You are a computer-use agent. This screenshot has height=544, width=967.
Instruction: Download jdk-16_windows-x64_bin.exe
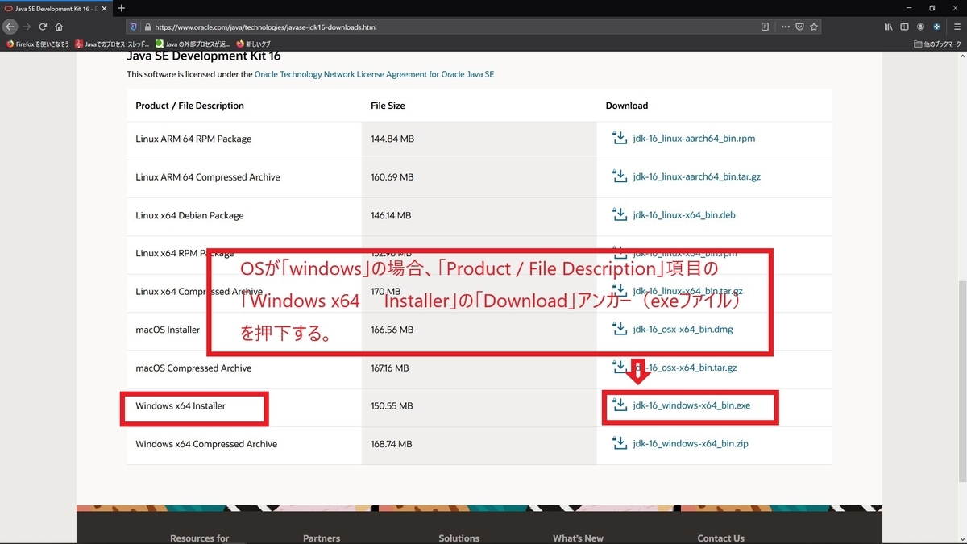[691, 405]
